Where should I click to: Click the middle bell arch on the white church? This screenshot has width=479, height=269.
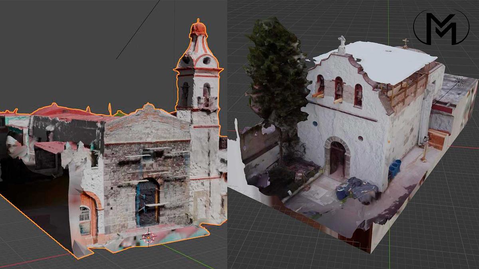tap(338, 88)
